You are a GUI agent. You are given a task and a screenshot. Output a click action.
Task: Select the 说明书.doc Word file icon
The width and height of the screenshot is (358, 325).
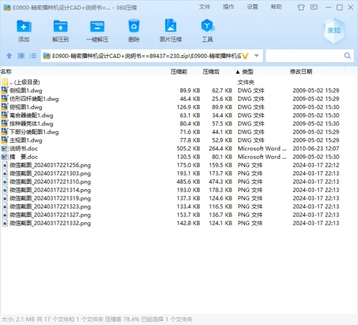tap(5, 148)
